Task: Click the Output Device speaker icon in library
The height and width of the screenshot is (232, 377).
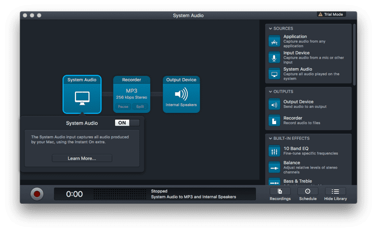Action: coord(274,104)
